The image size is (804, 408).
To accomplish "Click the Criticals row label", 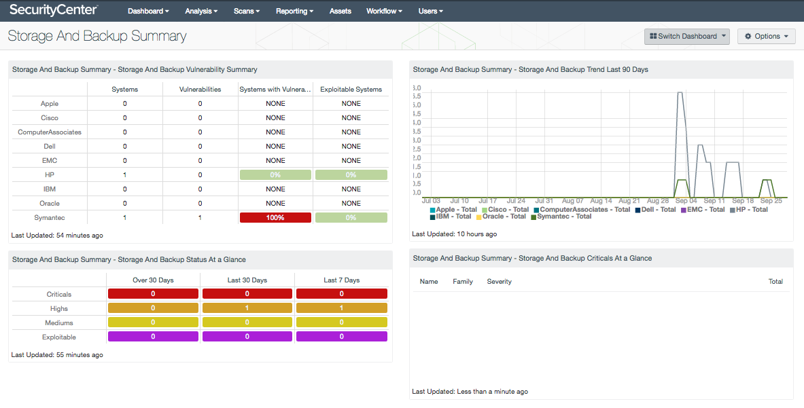I will click(x=59, y=295).
